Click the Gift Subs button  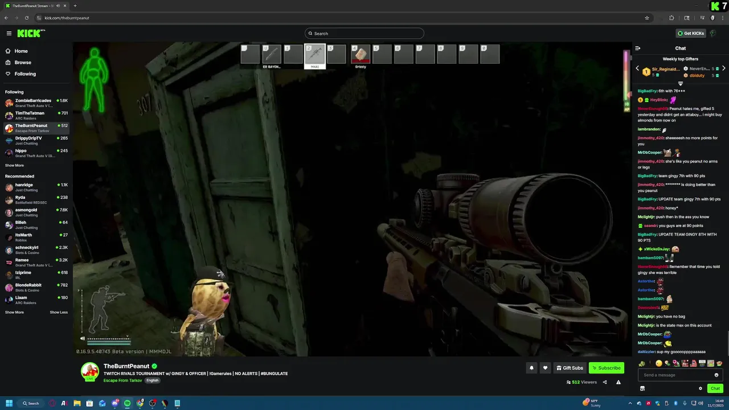pos(570,368)
